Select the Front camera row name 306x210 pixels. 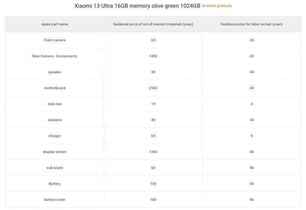pos(54,40)
